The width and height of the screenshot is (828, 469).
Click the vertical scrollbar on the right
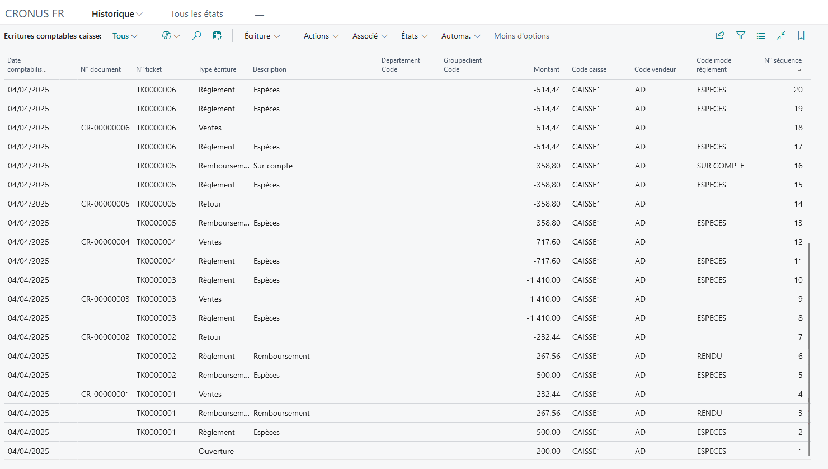(x=810, y=351)
